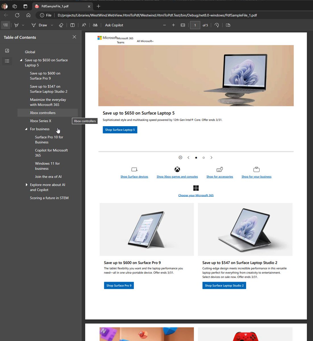Select Xbox Series X outline entry
Viewport: 313px width, 341px height.
click(x=41, y=121)
